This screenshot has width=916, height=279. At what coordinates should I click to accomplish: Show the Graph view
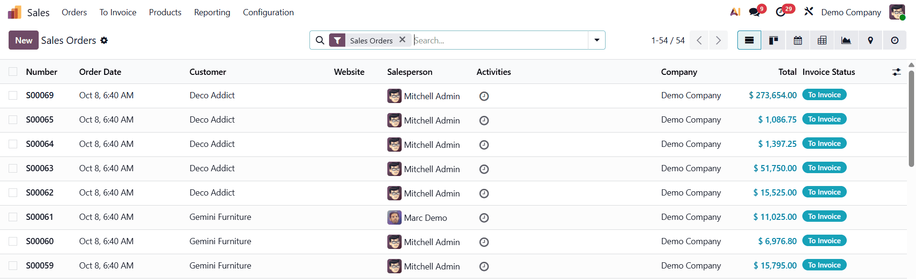[x=846, y=41]
